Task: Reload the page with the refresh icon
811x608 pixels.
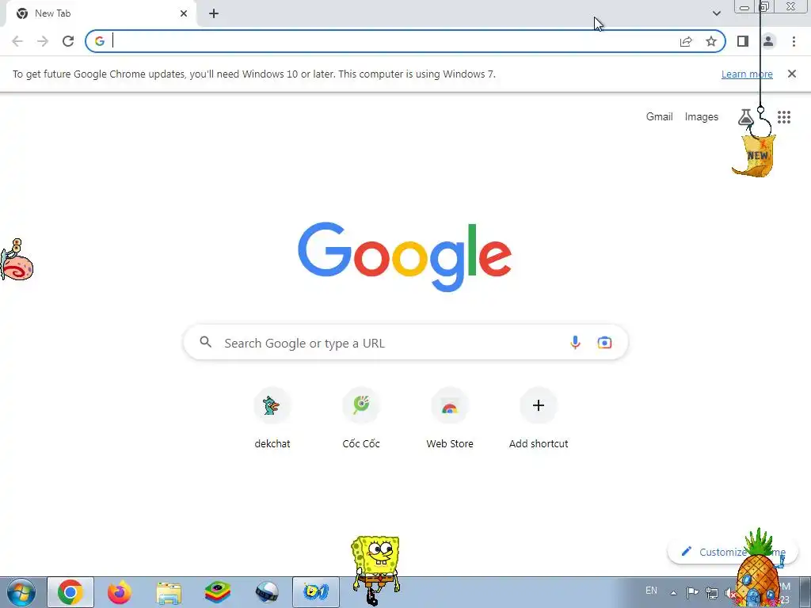Action: (68, 41)
